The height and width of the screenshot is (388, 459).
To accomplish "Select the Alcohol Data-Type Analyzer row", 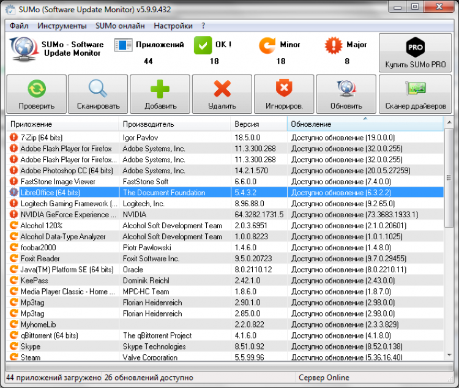I will pos(225,236).
